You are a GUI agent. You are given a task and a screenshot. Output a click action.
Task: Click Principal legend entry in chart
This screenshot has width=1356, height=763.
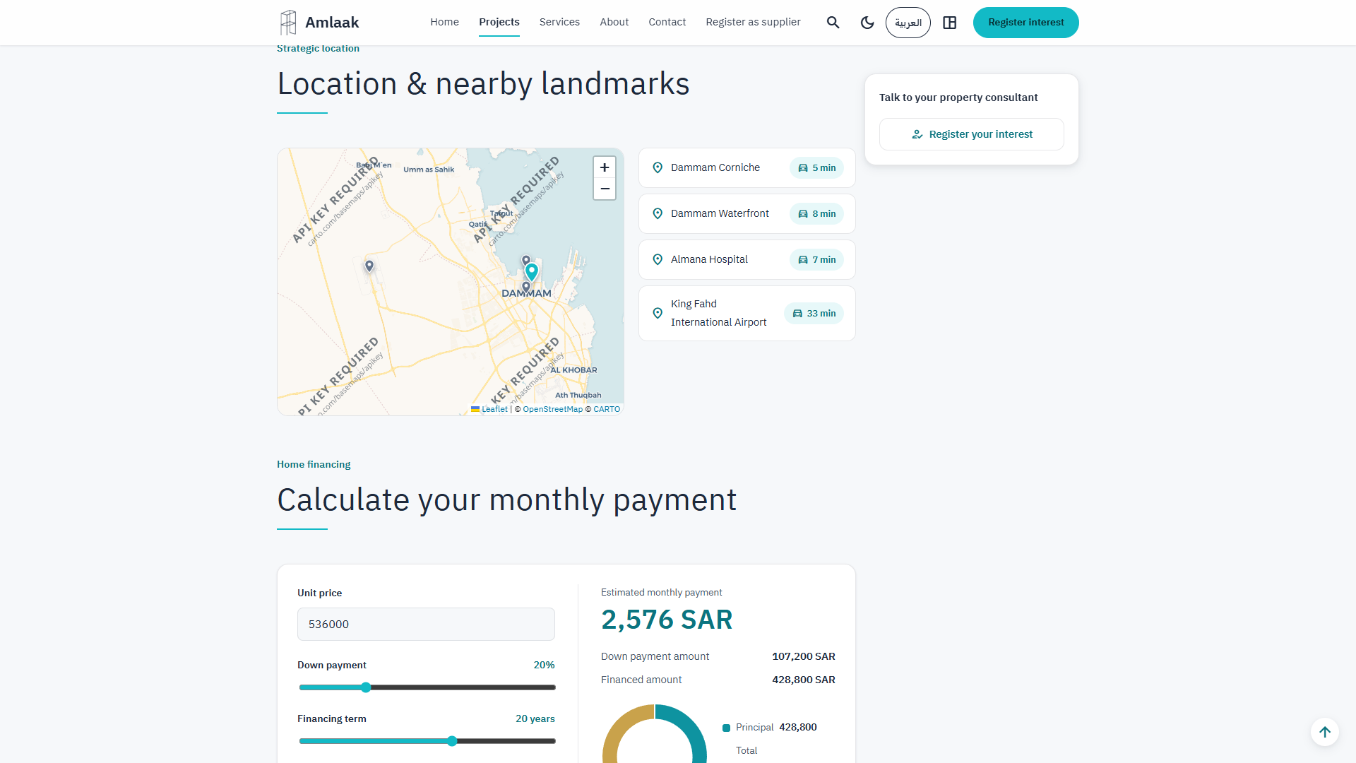click(x=770, y=728)
